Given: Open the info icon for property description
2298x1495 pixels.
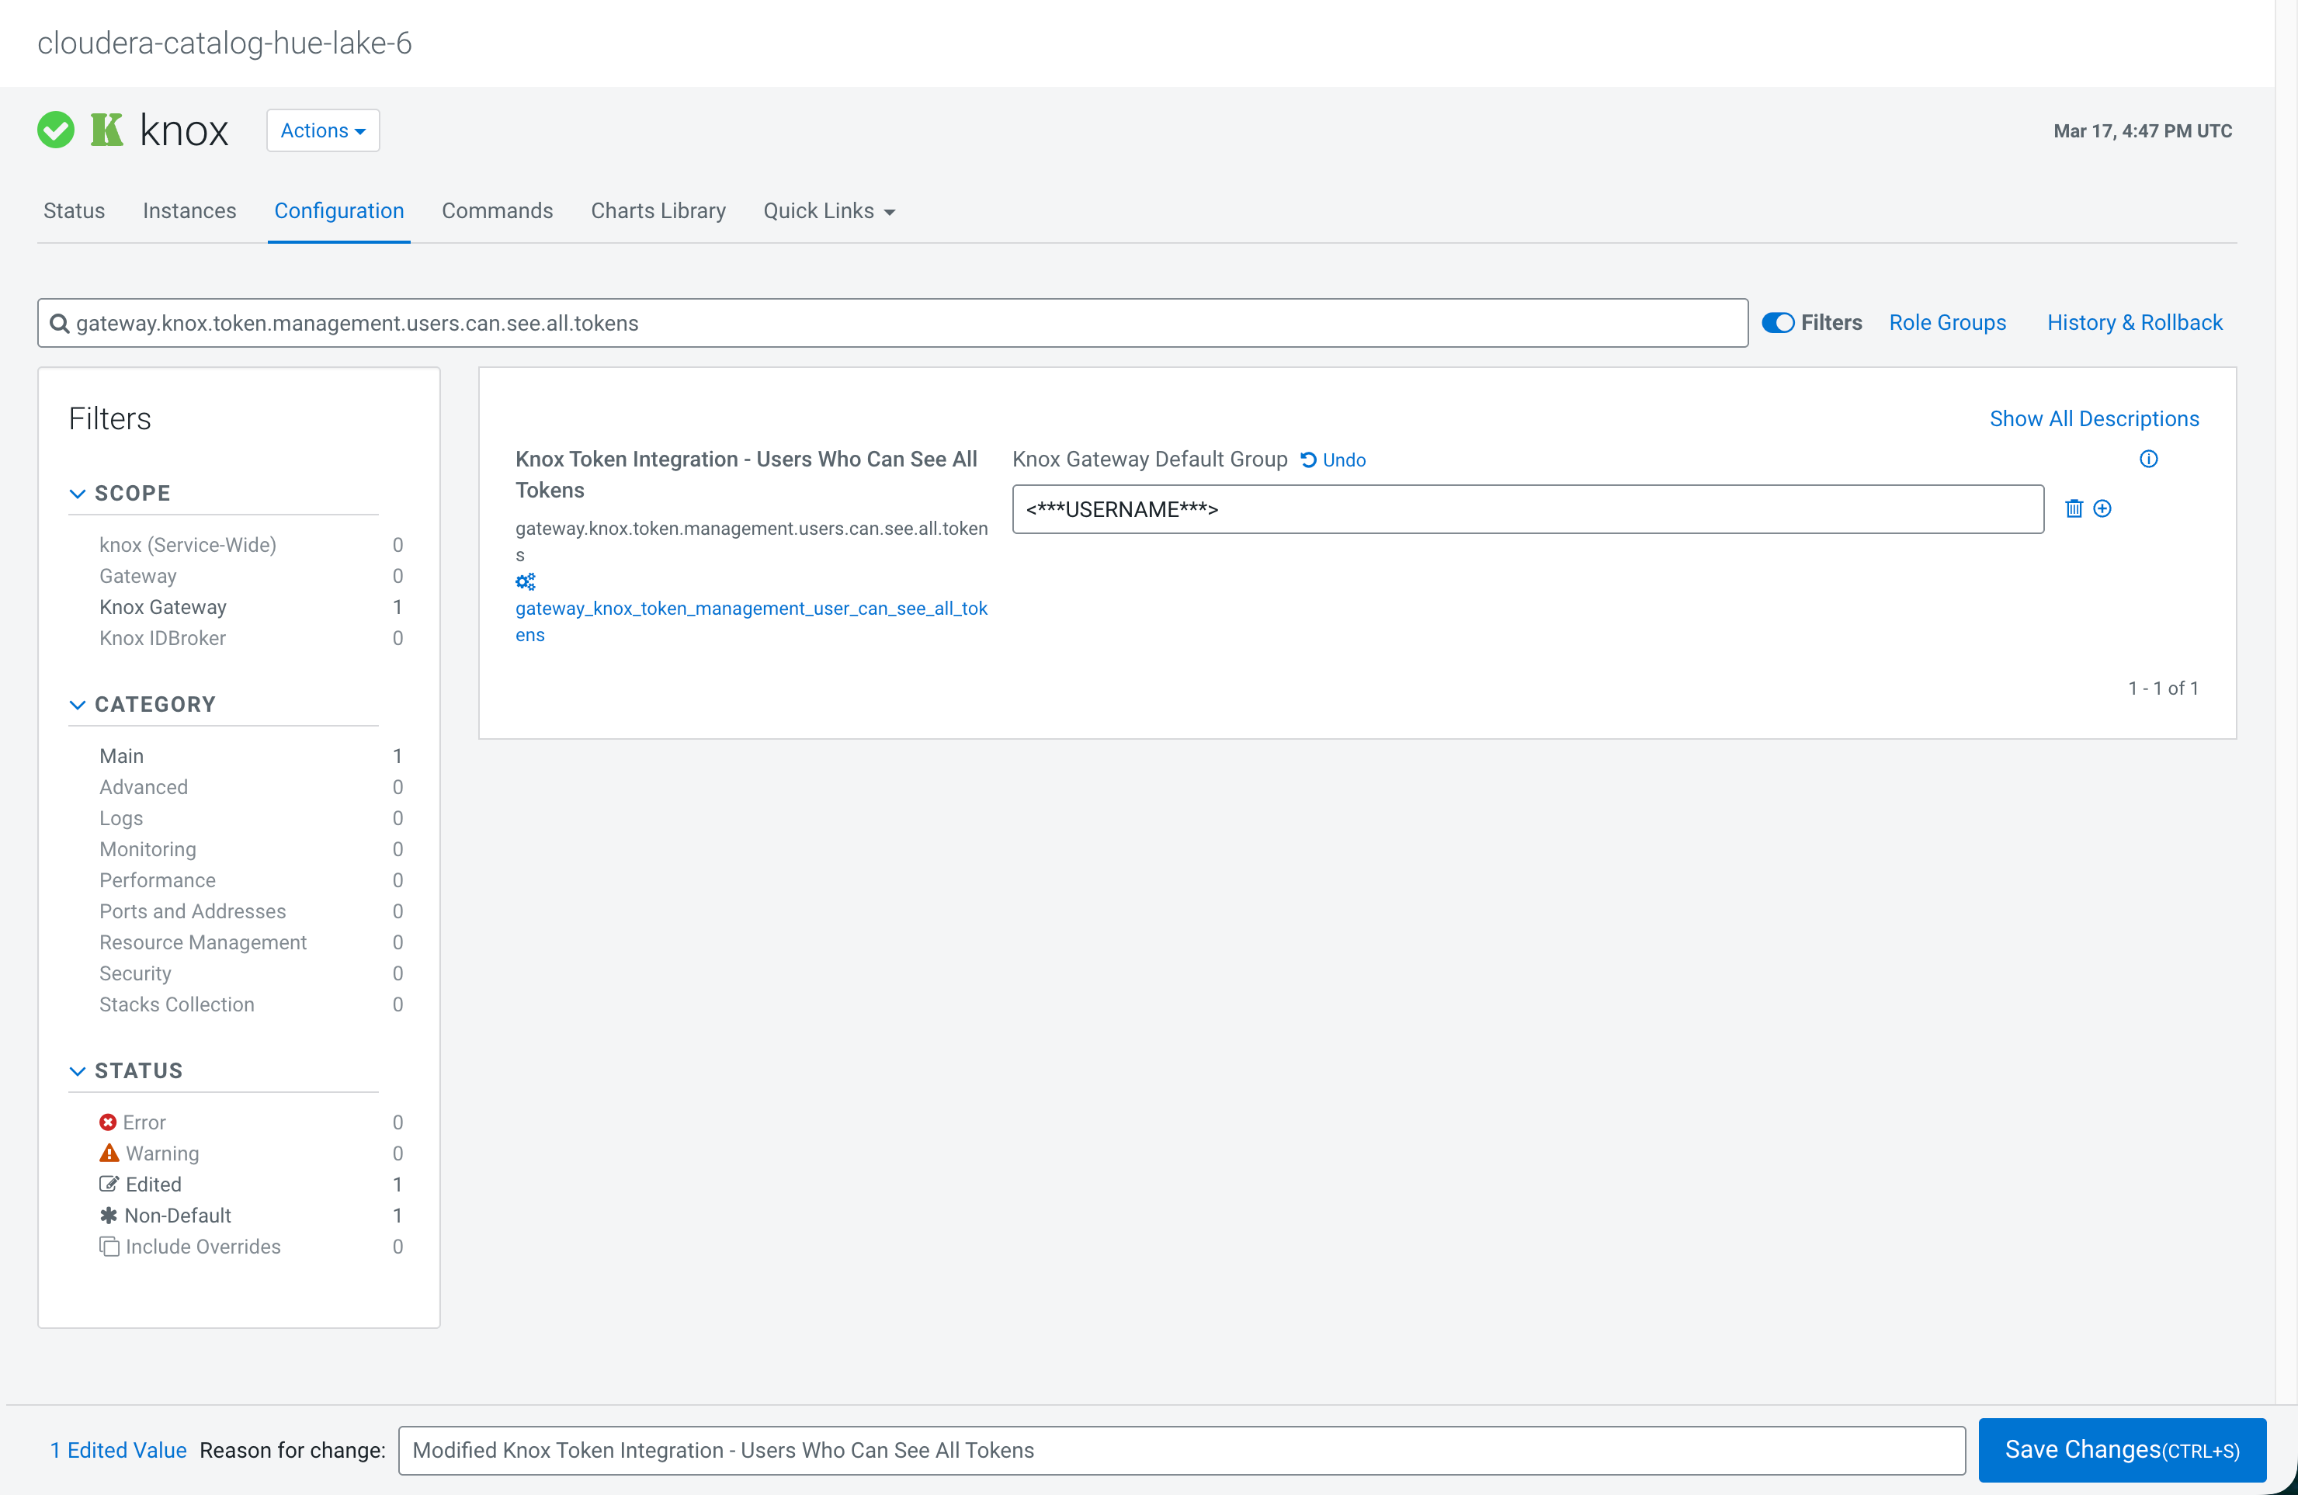Looking at the screenshot, I should (2147, 460).
